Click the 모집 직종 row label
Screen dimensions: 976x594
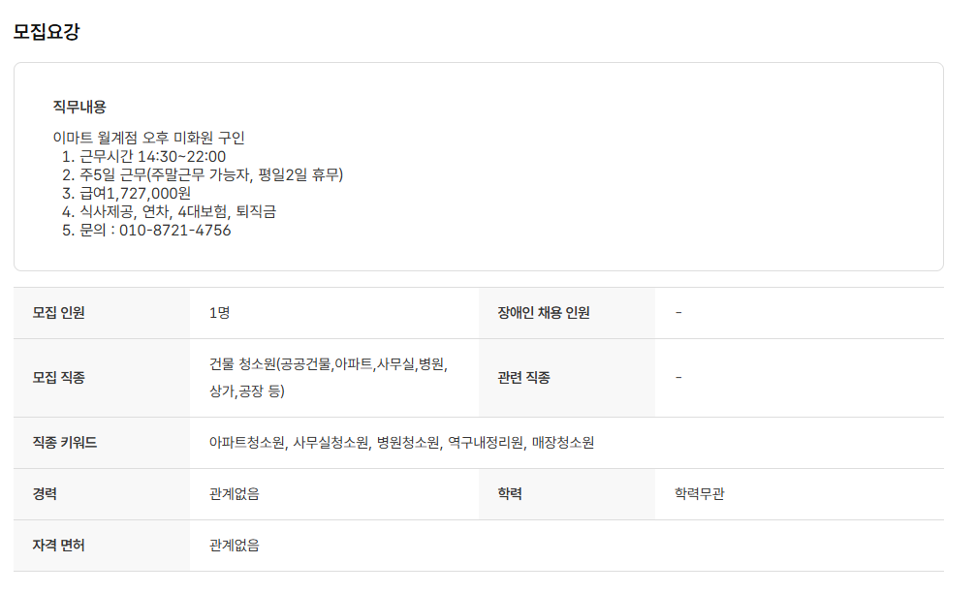(x=59, y=378)
